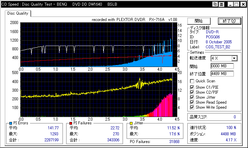
Task: Uncheck Show Write Speed checkbox
Action: [192, 107]
